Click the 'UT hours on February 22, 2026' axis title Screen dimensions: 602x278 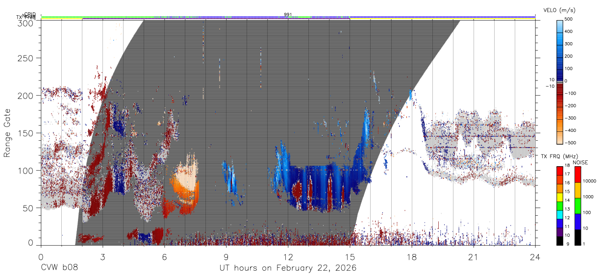pos(288,268)
